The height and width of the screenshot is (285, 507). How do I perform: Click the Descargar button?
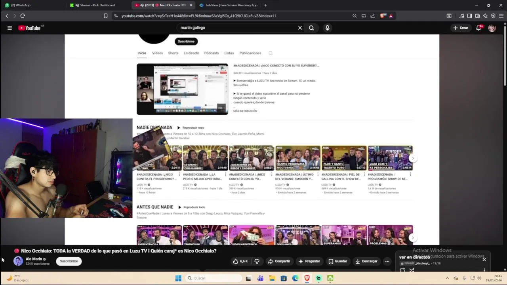(x=366, y=261)
